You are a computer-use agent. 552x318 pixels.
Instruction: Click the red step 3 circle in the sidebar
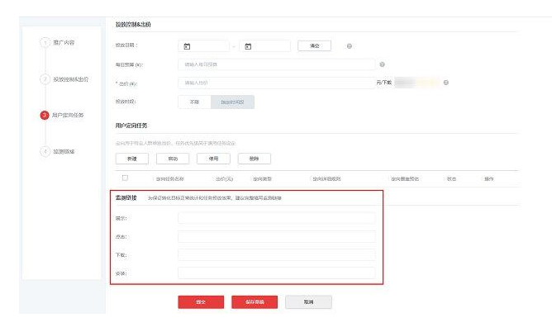coord(45,115)
